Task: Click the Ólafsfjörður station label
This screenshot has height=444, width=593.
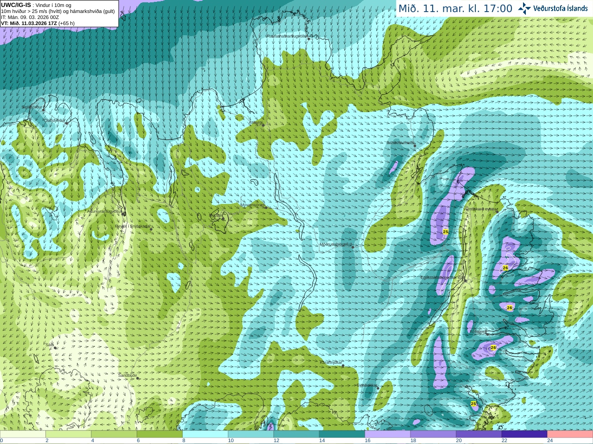Action: [x=55, y=121]
